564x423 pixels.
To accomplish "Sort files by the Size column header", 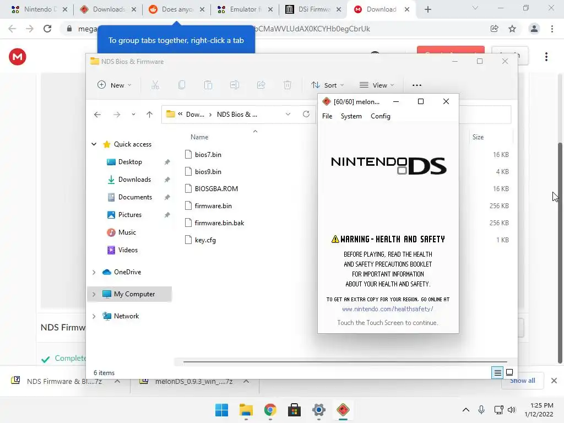I will [478, 137].
